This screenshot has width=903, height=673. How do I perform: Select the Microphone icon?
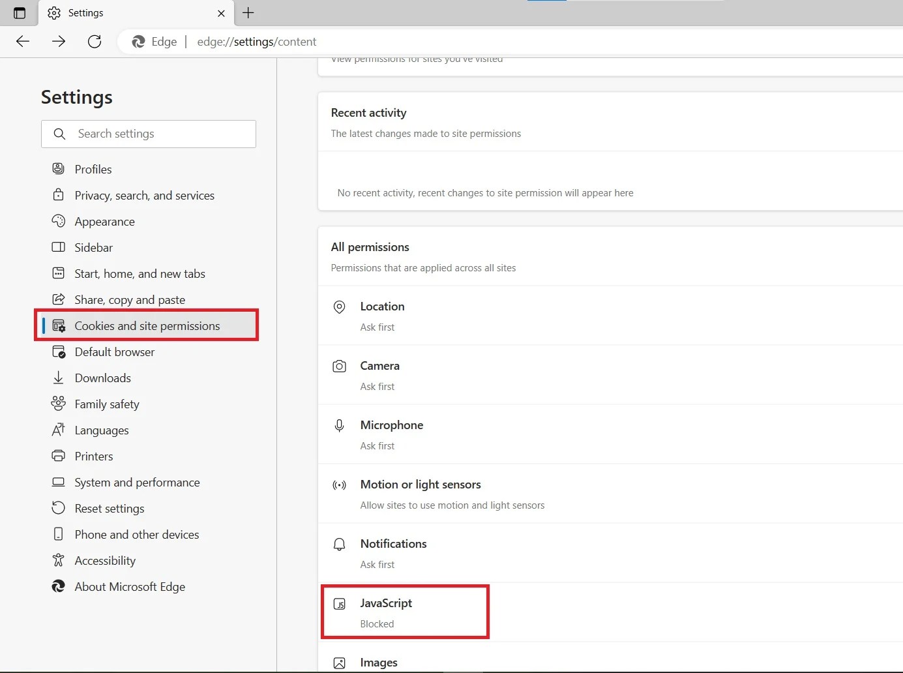(x=339, y=425)
